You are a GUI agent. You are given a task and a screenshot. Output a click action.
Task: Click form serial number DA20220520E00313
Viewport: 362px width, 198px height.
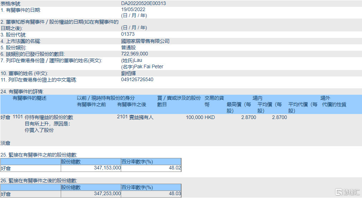(x=143, y=3)
